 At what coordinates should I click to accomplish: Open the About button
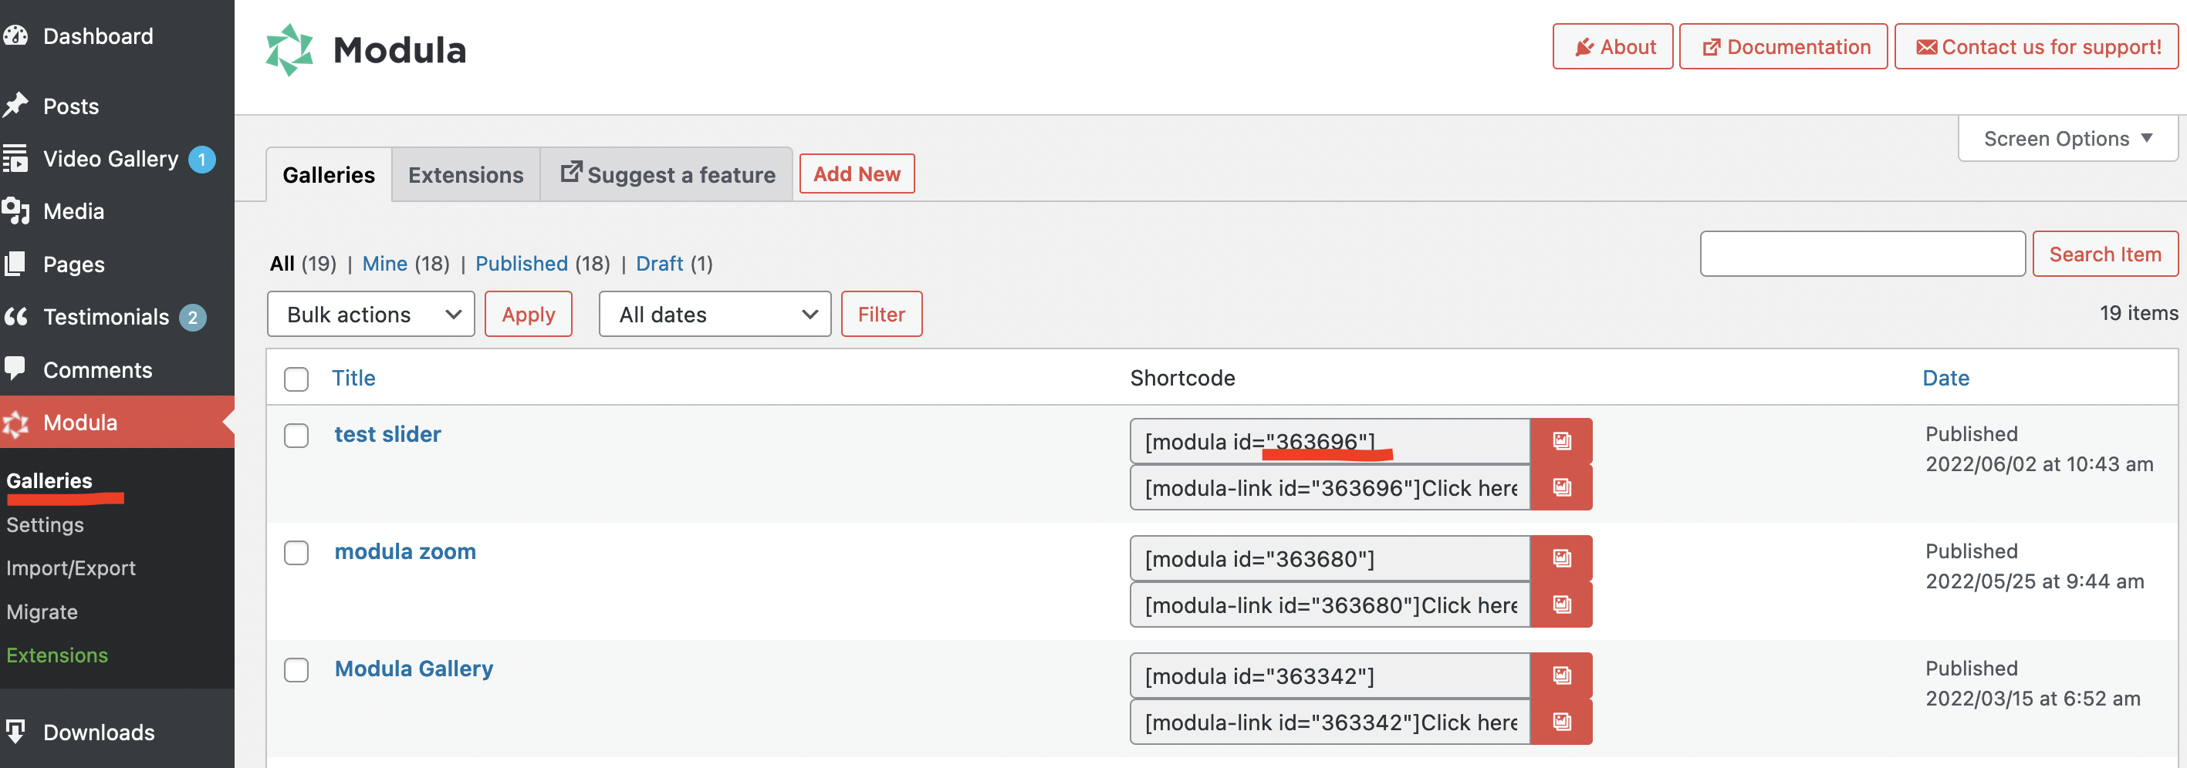click(x=1612, y=47)
